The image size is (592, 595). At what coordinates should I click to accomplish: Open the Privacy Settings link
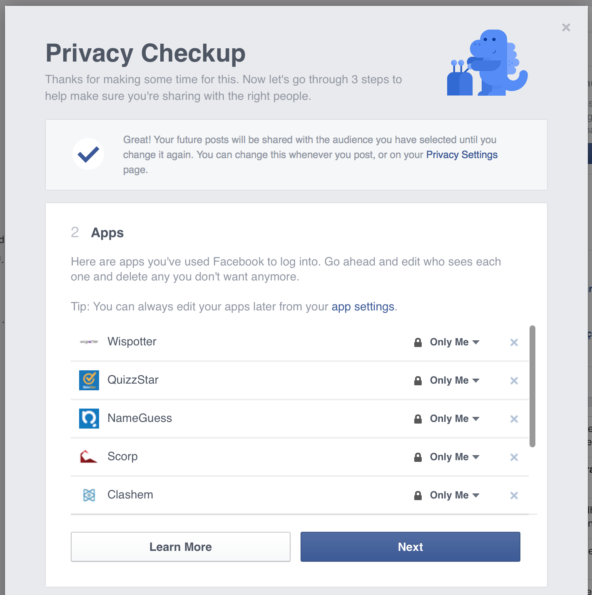point(462,155)
